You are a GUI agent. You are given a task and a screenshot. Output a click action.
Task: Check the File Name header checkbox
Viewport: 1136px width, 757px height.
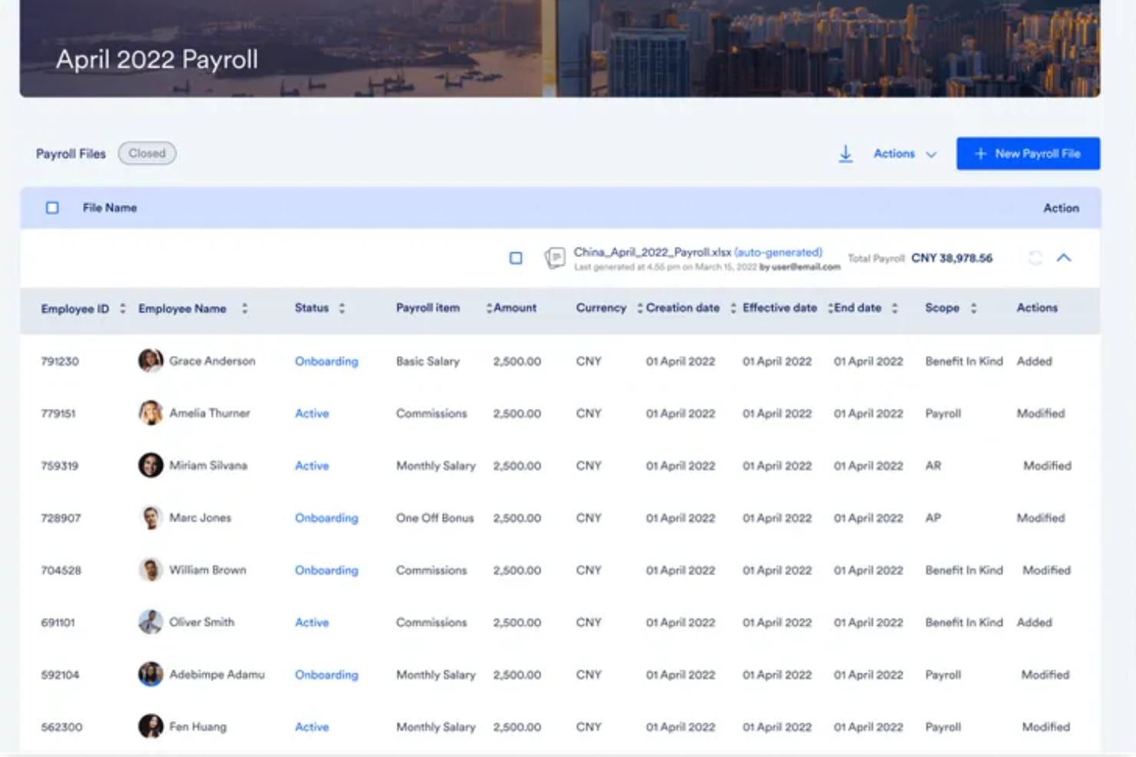tap(53, 207)
